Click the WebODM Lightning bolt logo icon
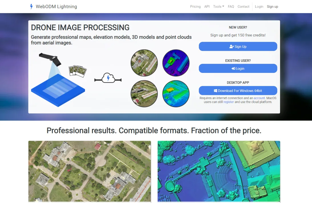Screen dimensions: 312x203 [31, 7]
